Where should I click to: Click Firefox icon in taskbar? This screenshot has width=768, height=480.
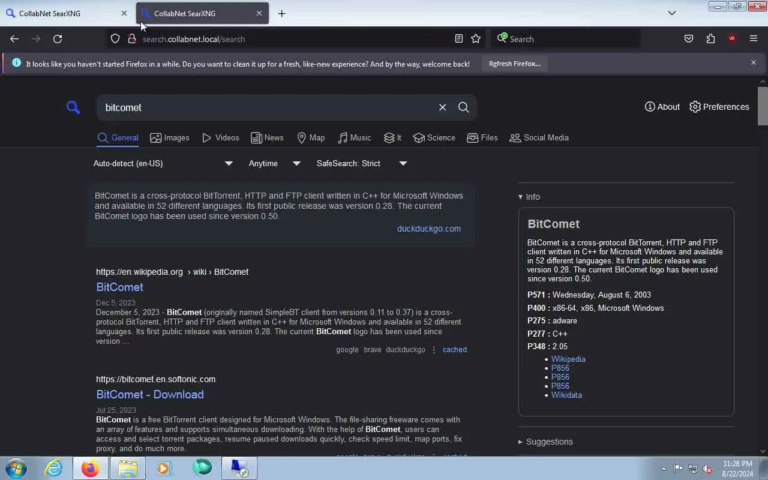click(x=91, y=468)
